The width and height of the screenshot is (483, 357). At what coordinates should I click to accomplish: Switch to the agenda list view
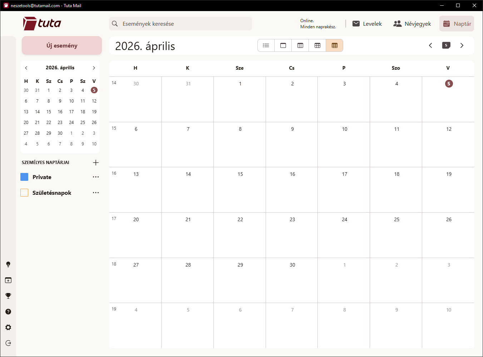click(x=266, y=45)
